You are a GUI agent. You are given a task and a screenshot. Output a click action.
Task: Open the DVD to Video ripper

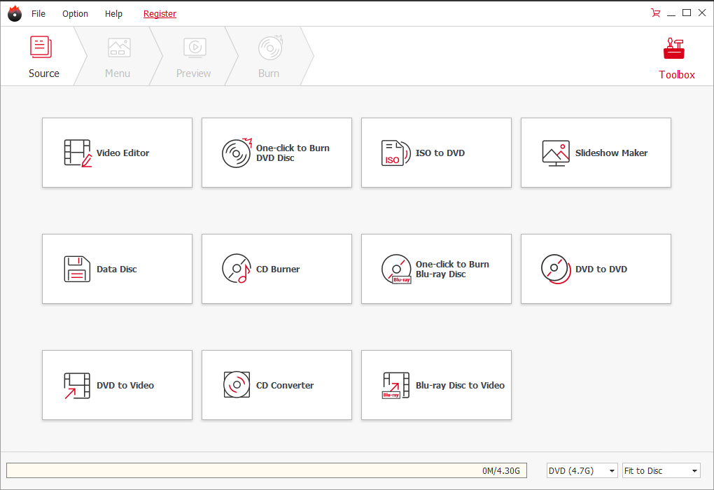[117, 385]
